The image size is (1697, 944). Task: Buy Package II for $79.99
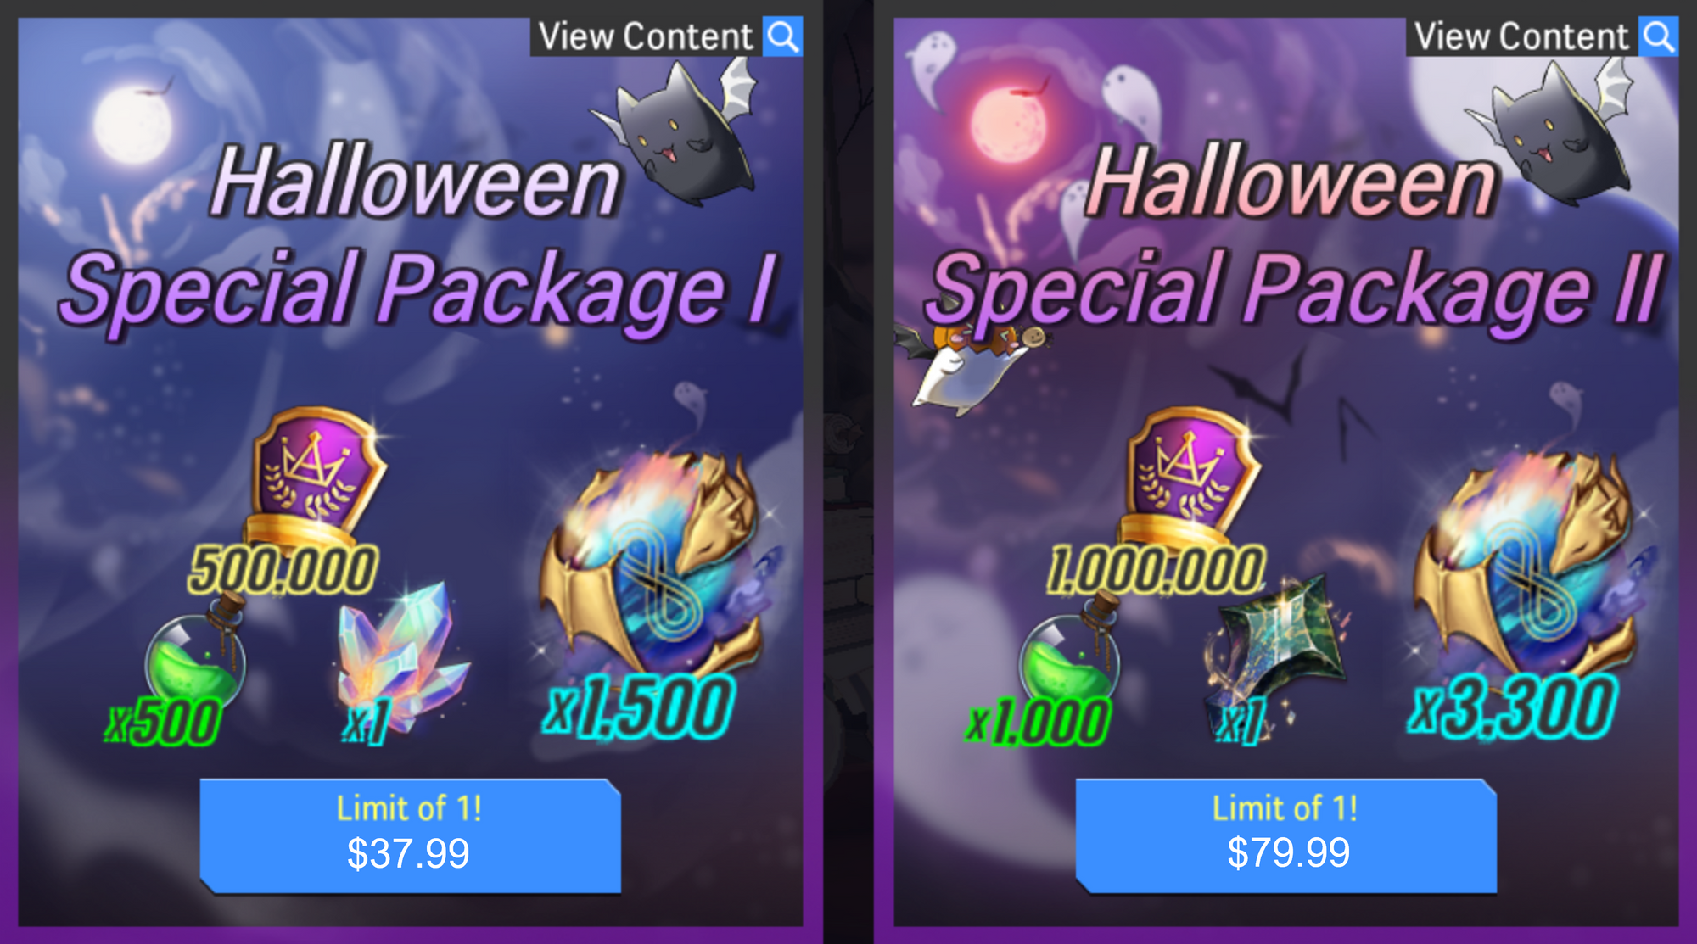(x=1285, y=835)
